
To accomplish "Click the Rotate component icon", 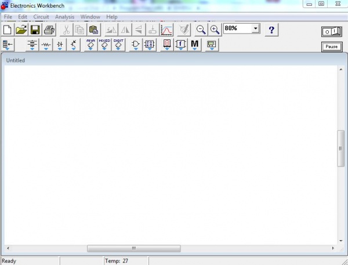I will tap(111, 30).
